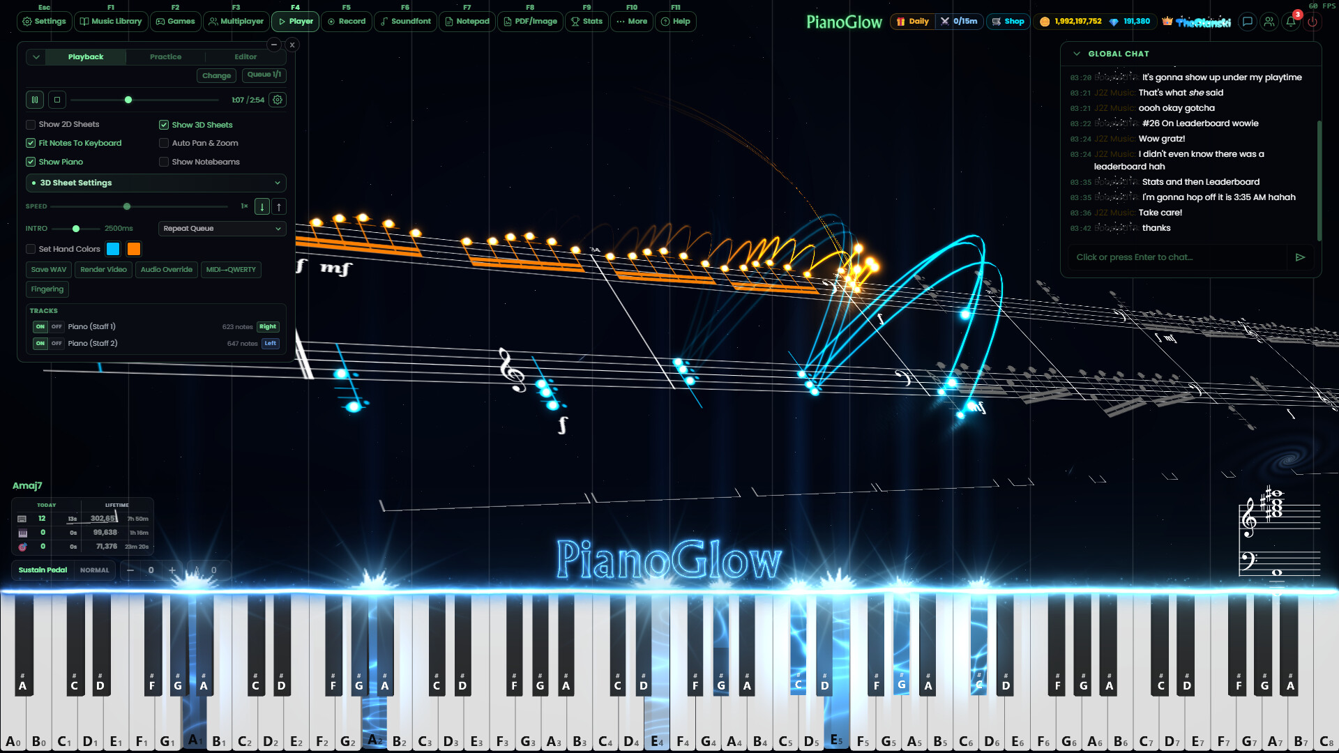Click the scroll direction down arrow
Viewport: 1339px width, 753px height.
pyautogui.click(x=262, y=206)
